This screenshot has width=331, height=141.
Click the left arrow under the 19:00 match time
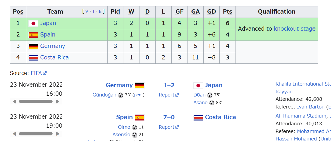[14, 134]
